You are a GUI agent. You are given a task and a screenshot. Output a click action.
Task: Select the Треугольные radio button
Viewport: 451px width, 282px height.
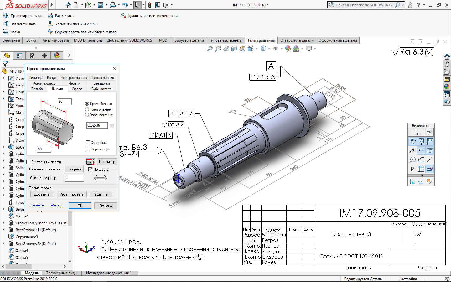pyautogui.click(x=87, y=109)
